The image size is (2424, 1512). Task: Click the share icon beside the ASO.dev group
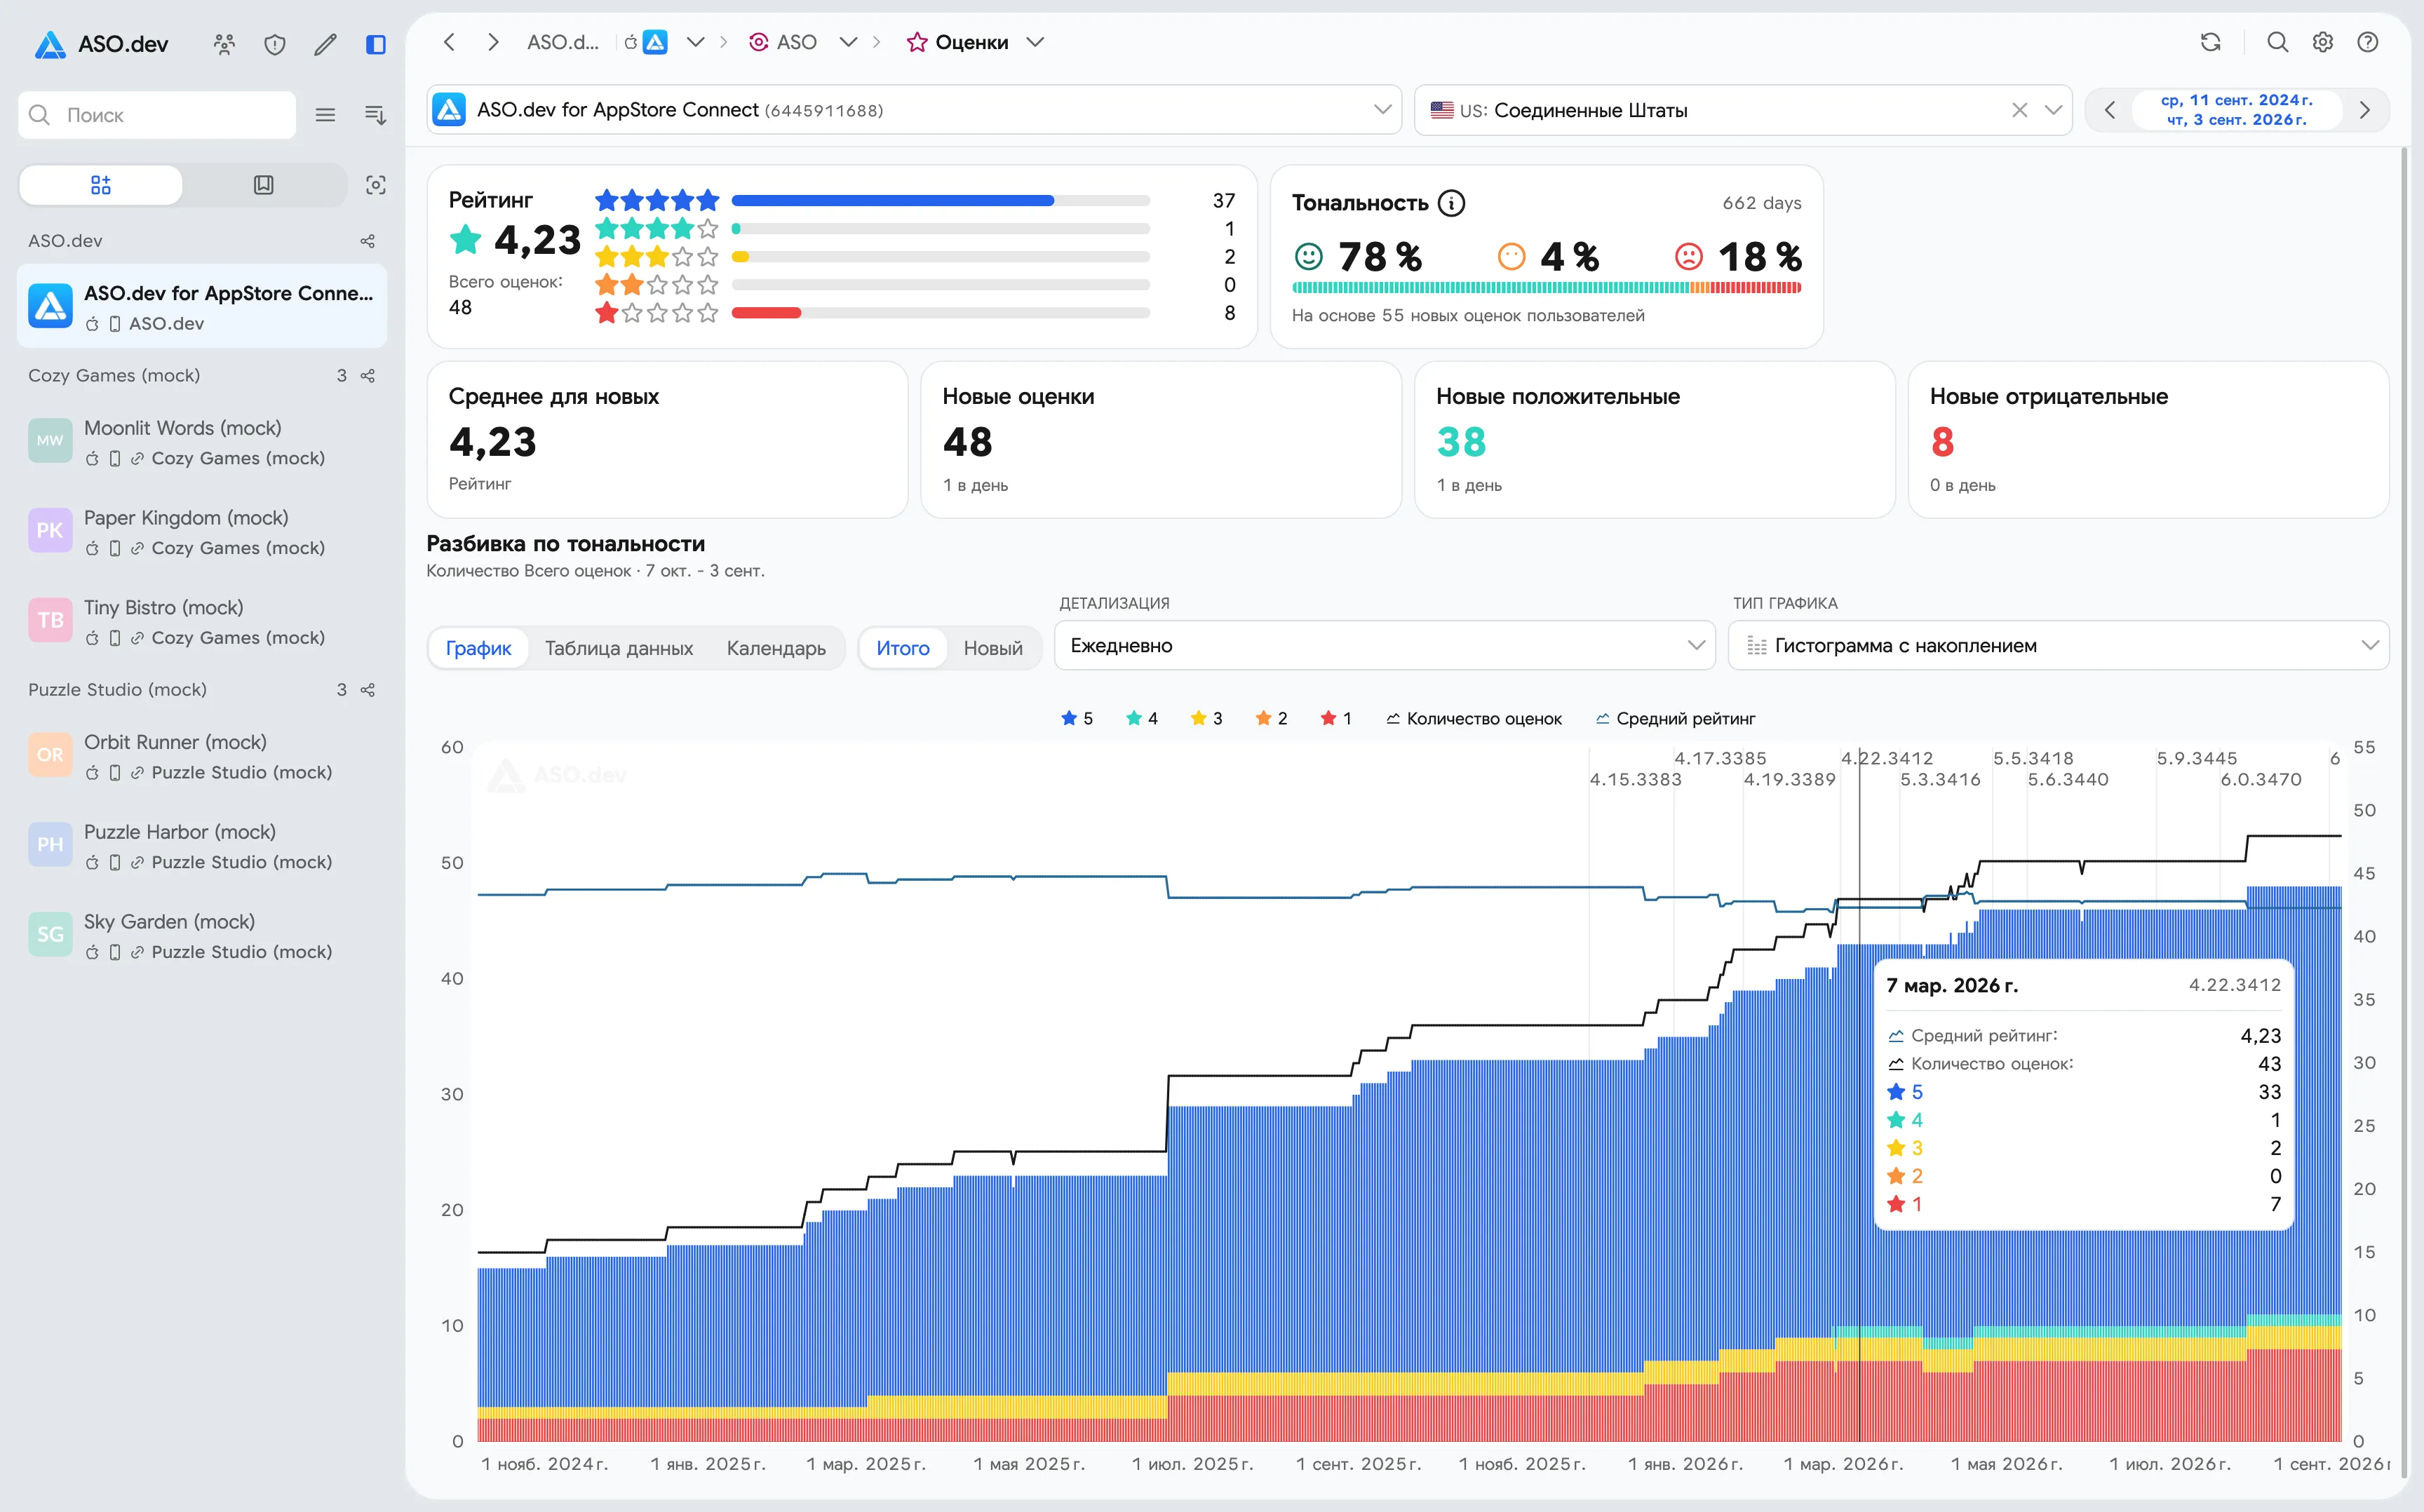point(368,241)
